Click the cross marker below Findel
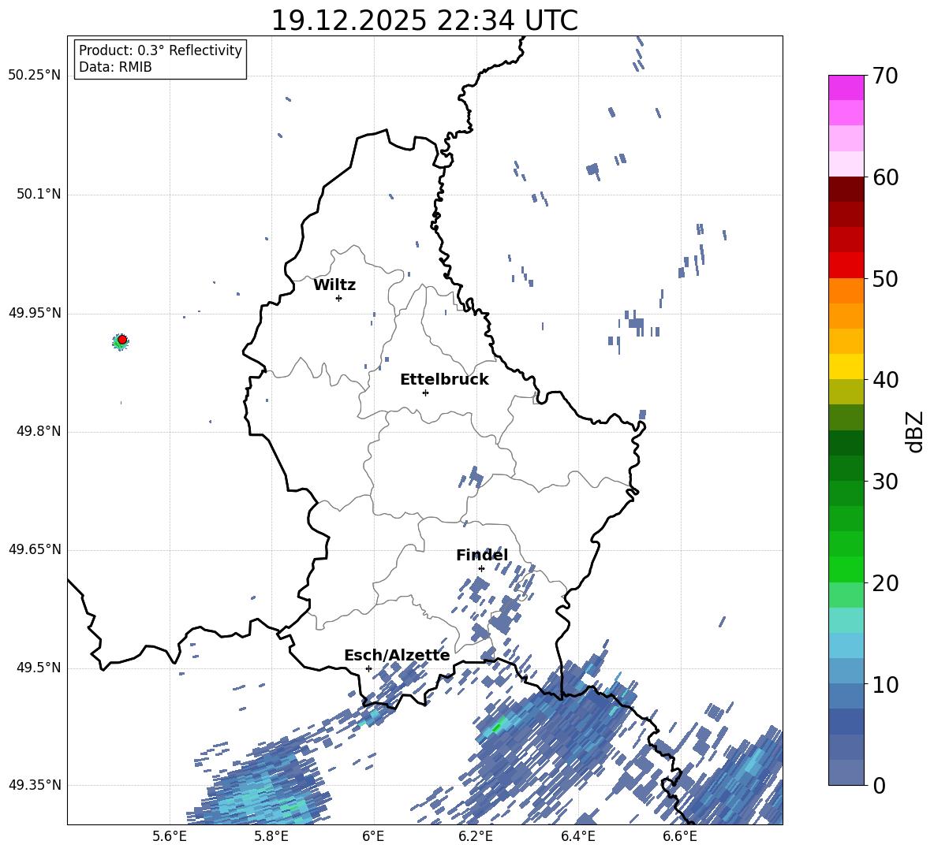Viewport: 934px width, 852px height. click(481, 569)
